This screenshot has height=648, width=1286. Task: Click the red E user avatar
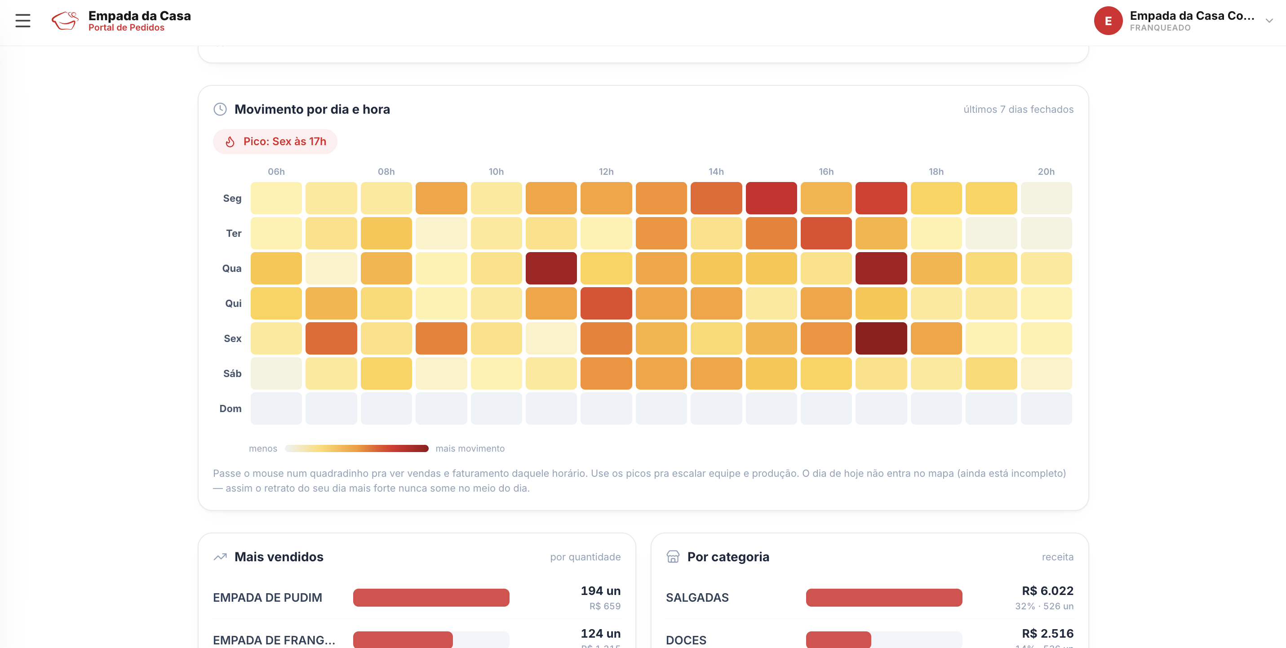click(1108, 21)
